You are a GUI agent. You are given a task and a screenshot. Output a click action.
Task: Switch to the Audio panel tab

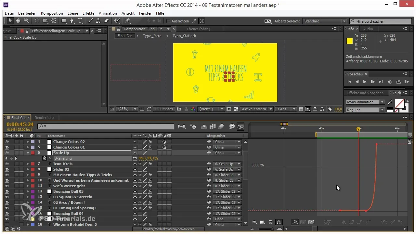368,29
